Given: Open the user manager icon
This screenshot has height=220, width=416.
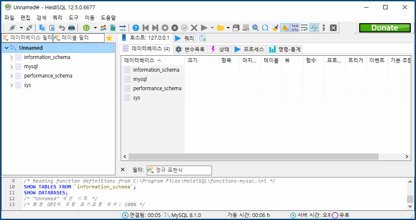Looking at the screenshot, I should [x=103, y=28].
